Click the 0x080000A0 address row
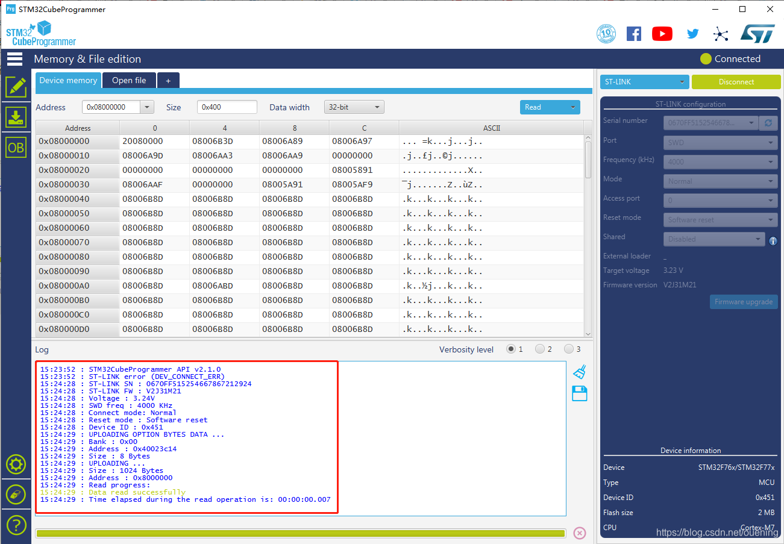This screenshot has width=784, height=544. point(78,286)
